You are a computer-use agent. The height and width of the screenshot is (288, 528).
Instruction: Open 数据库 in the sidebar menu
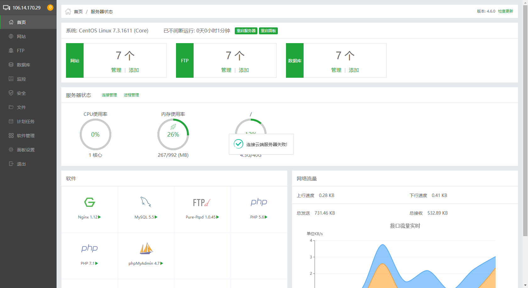28,65
